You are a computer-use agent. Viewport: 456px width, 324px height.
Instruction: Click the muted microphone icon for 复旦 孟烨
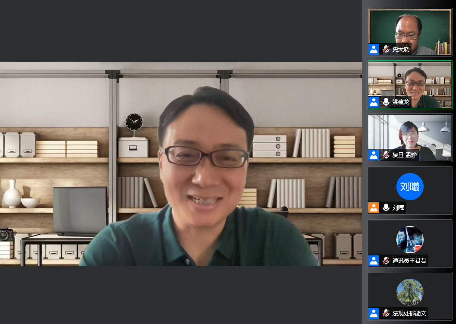[386, 155]
